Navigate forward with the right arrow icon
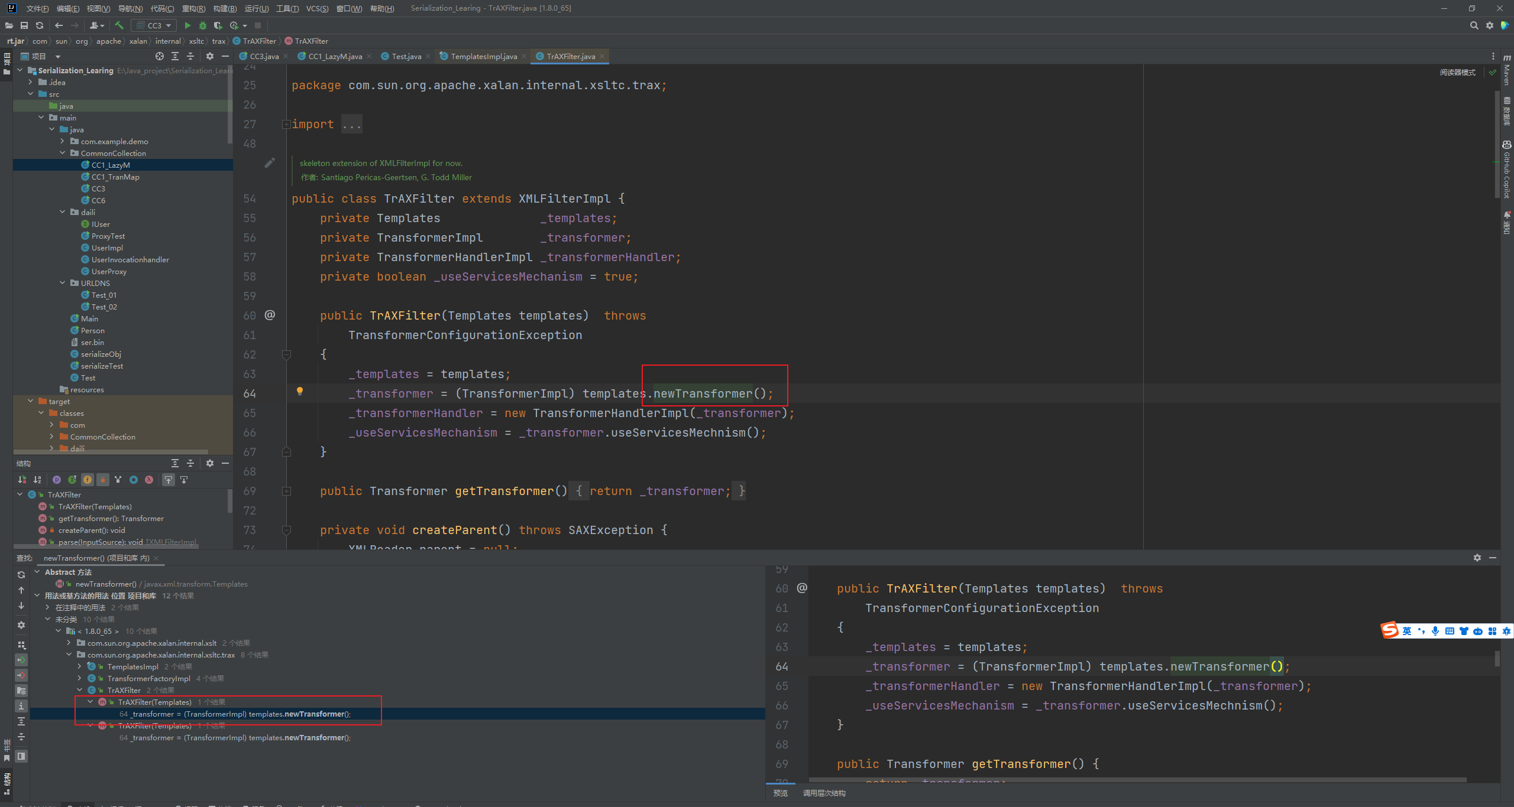The width and height of the screenshot is (1514, 807). [75, 25]
